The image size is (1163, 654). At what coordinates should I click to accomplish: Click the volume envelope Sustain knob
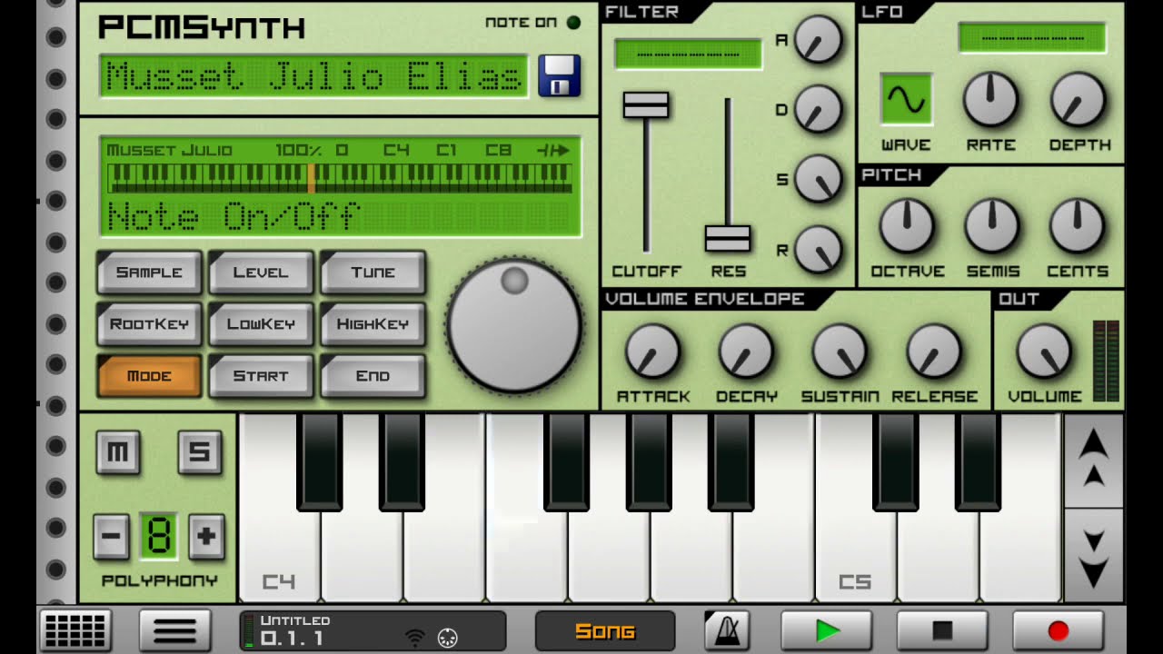(x=840, y=351)
